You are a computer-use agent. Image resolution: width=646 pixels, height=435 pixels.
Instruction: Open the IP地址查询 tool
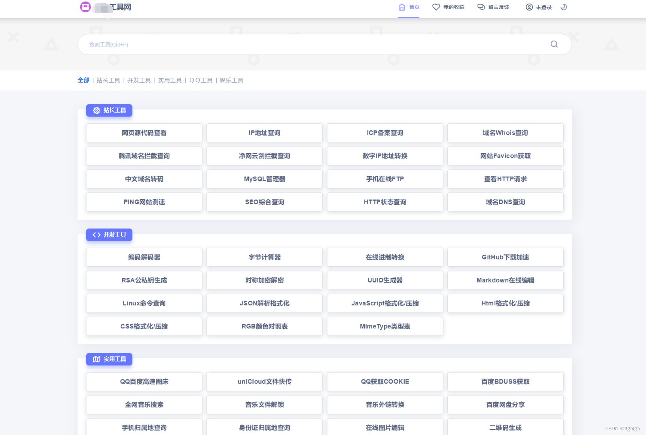click(264, 133)
